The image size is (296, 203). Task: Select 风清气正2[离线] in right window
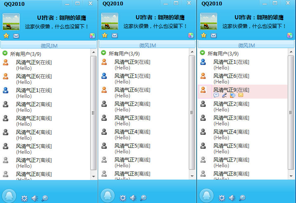coord(243,106)
